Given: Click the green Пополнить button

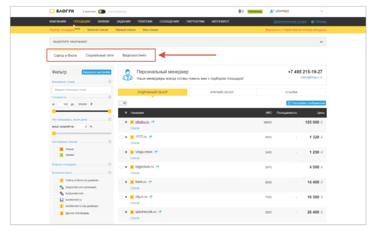Looking at the screenshot, I should (x=255, y=11).
